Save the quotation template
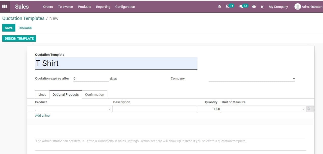Screen dimensions: 323x154 (9, 28)
